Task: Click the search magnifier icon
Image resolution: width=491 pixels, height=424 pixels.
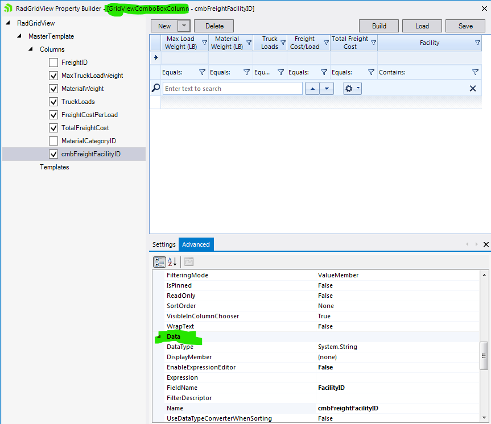Action: pyautogui.click(x=156, y=88)
